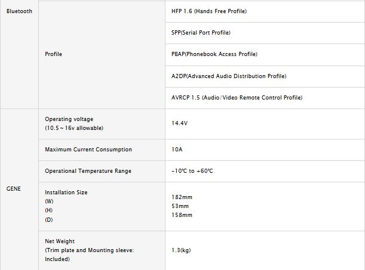Click the 53mm height value
The width and height of the screenshot is (365, 270).
tap(180, 206)
